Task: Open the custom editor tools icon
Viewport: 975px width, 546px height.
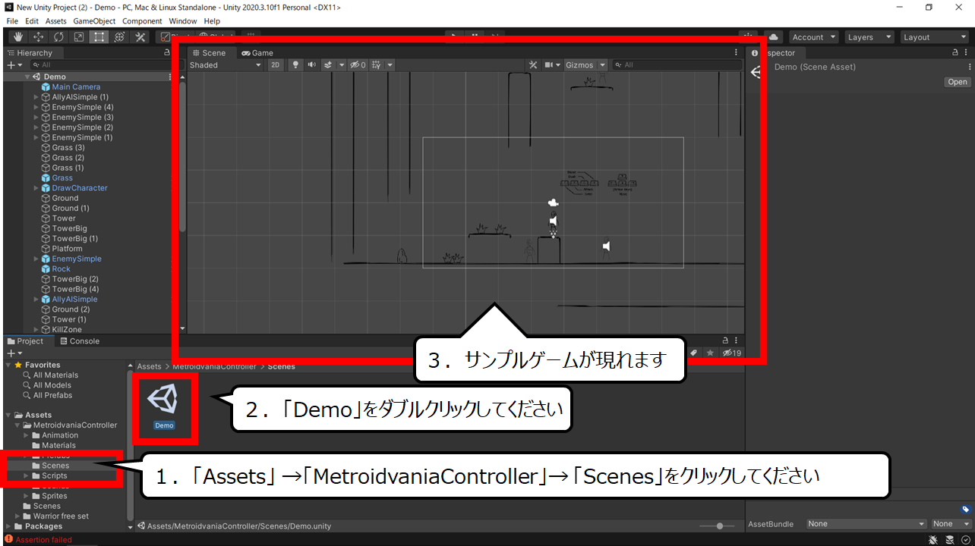Action: (140, 37)
